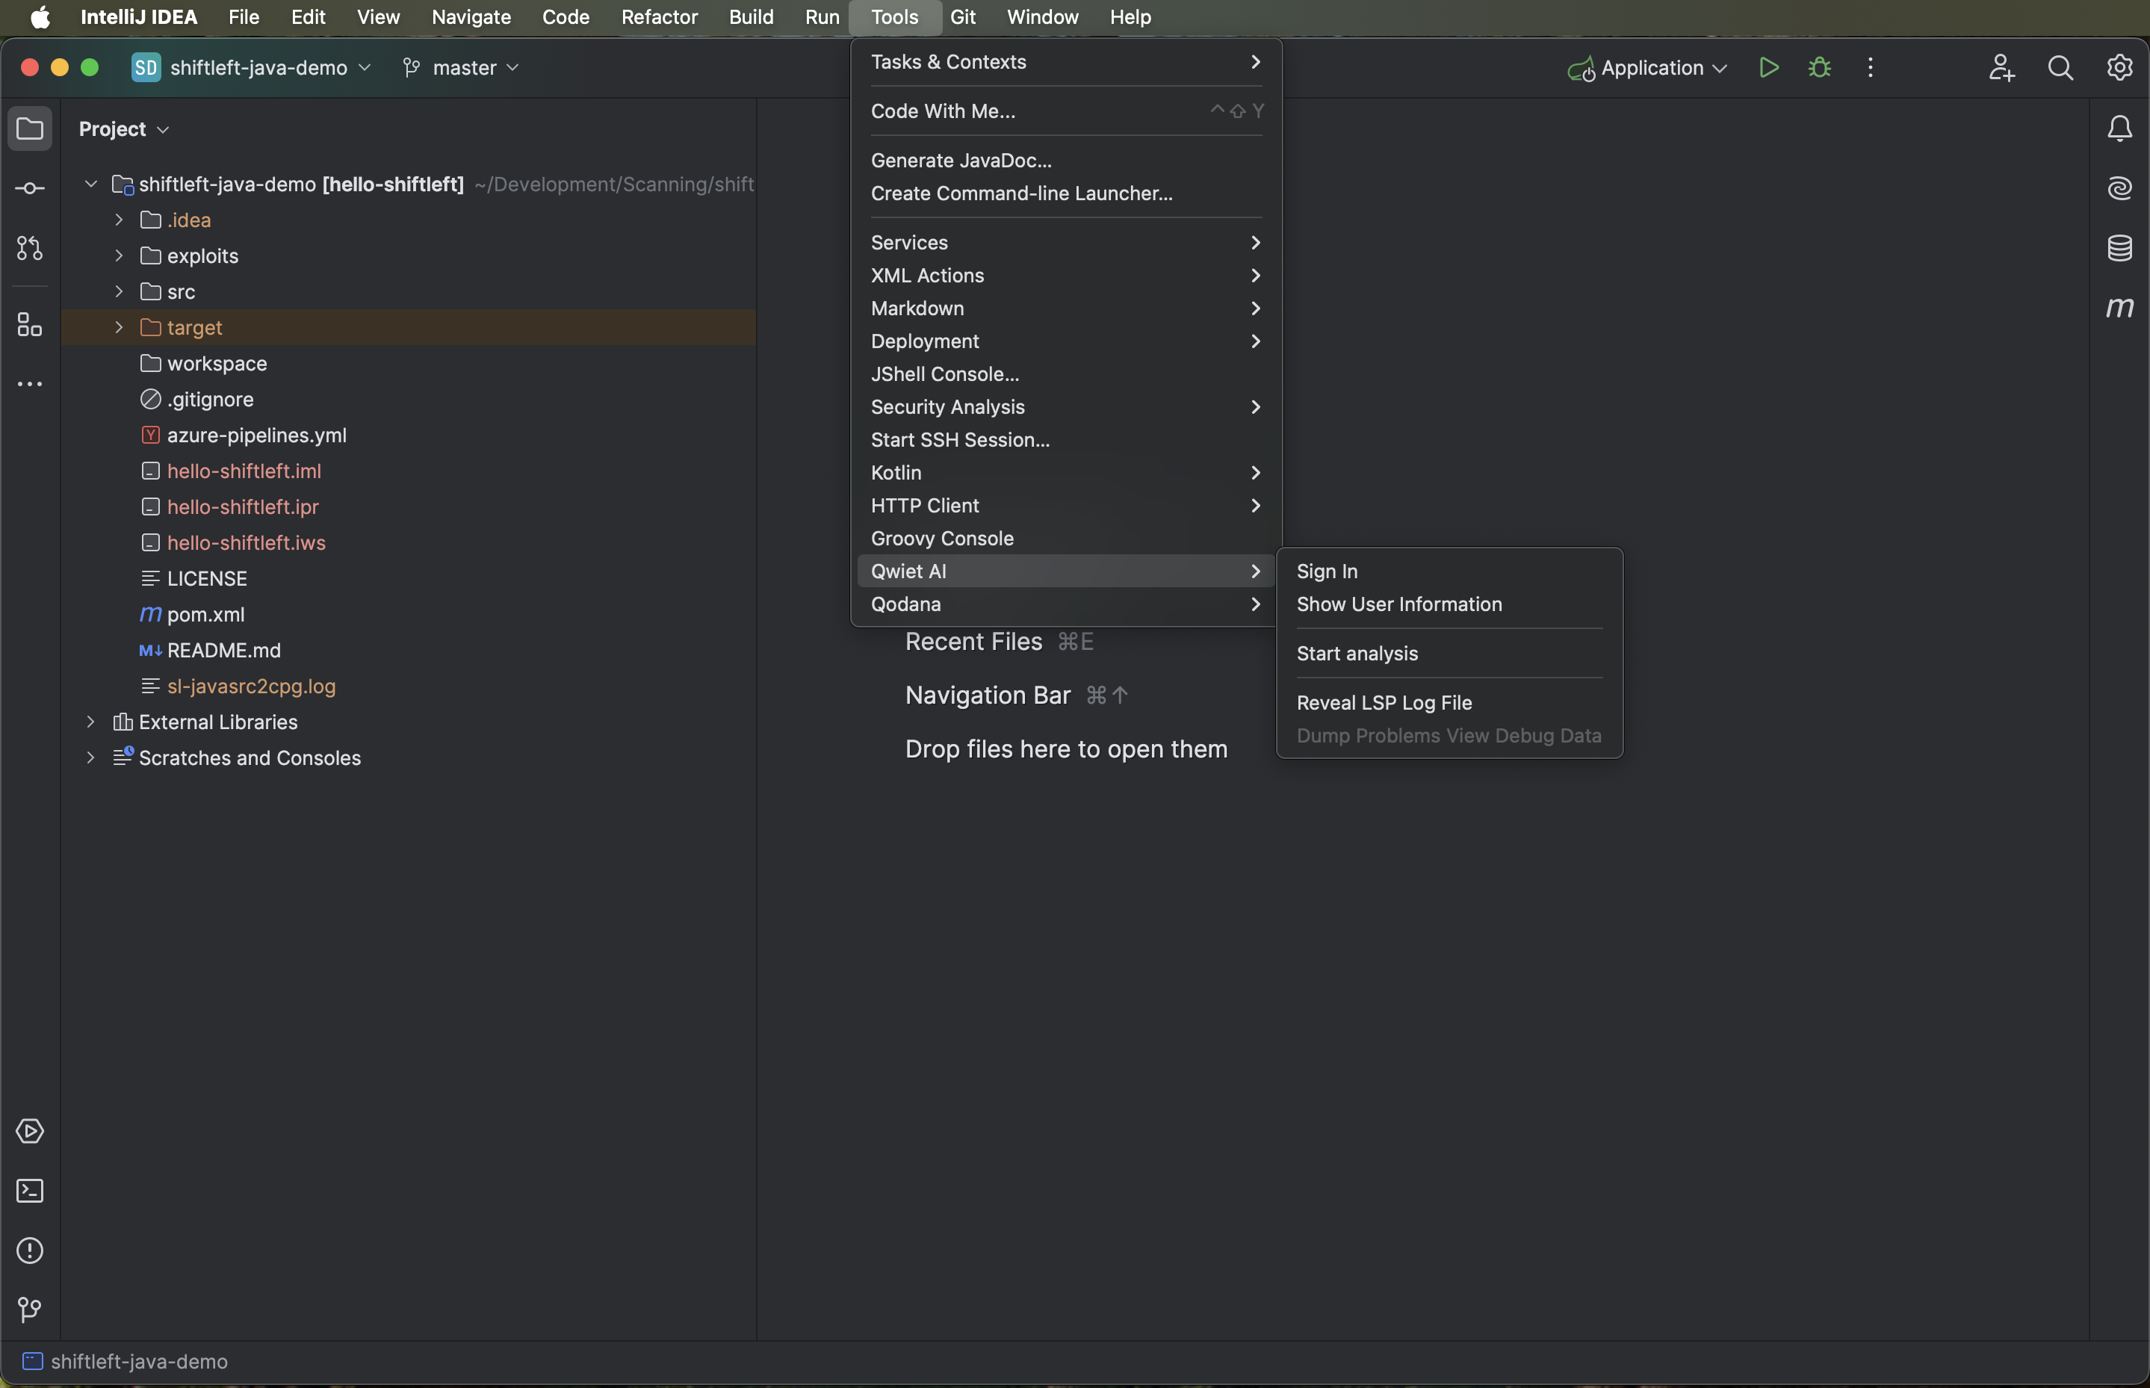The image size is (2150, 1388).
Task: Expand the exploits folder in project
Action: (x=121, y=255)
